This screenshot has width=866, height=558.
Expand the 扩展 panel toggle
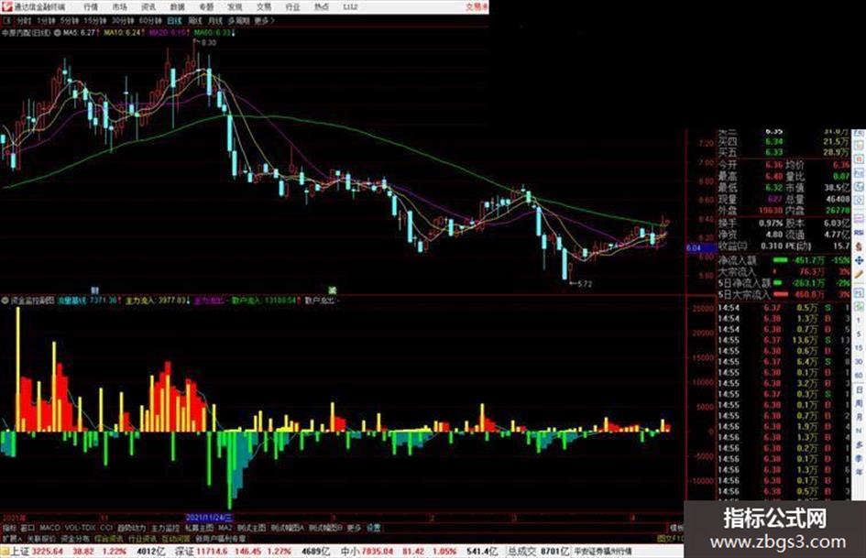click(x=12, y=538)
